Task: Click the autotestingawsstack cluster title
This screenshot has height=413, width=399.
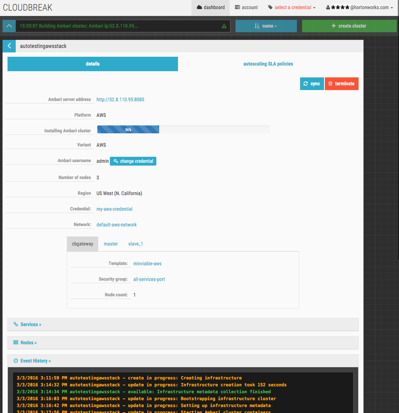Action: click(43, 46)
